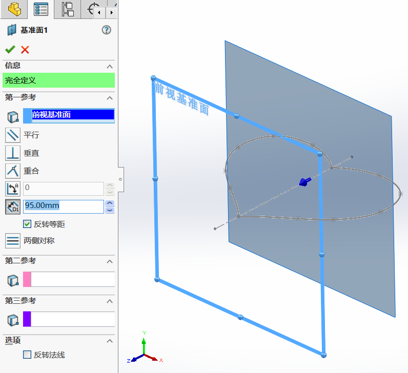This screenshot has width=408, height=373.
Task: Enable the 反转法线 checkbox
Action: pyautogui.click(x=27, y=355)
